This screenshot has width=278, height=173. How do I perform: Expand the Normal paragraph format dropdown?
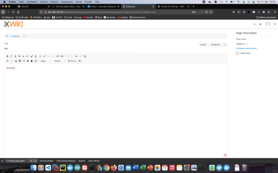tap(60, 61)
